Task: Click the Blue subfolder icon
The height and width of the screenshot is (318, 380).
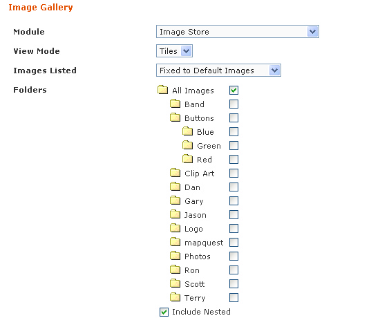Action: tap(187, 131)
